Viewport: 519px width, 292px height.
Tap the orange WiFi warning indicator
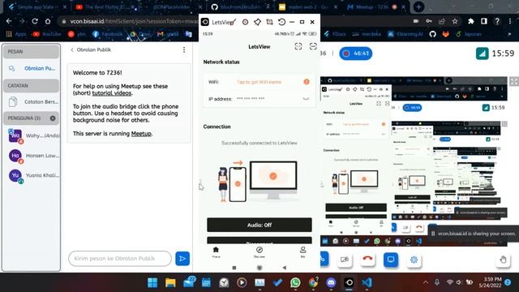tap(307, 82)
